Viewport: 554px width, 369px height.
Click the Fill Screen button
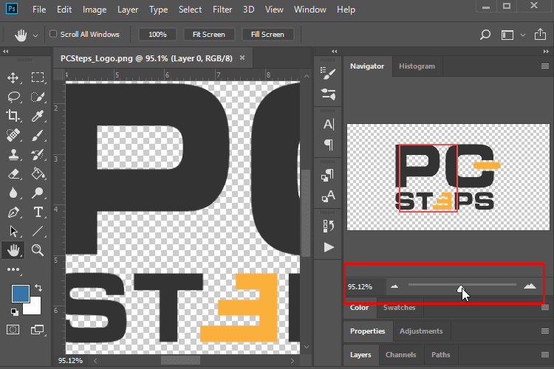coord(267,34)
